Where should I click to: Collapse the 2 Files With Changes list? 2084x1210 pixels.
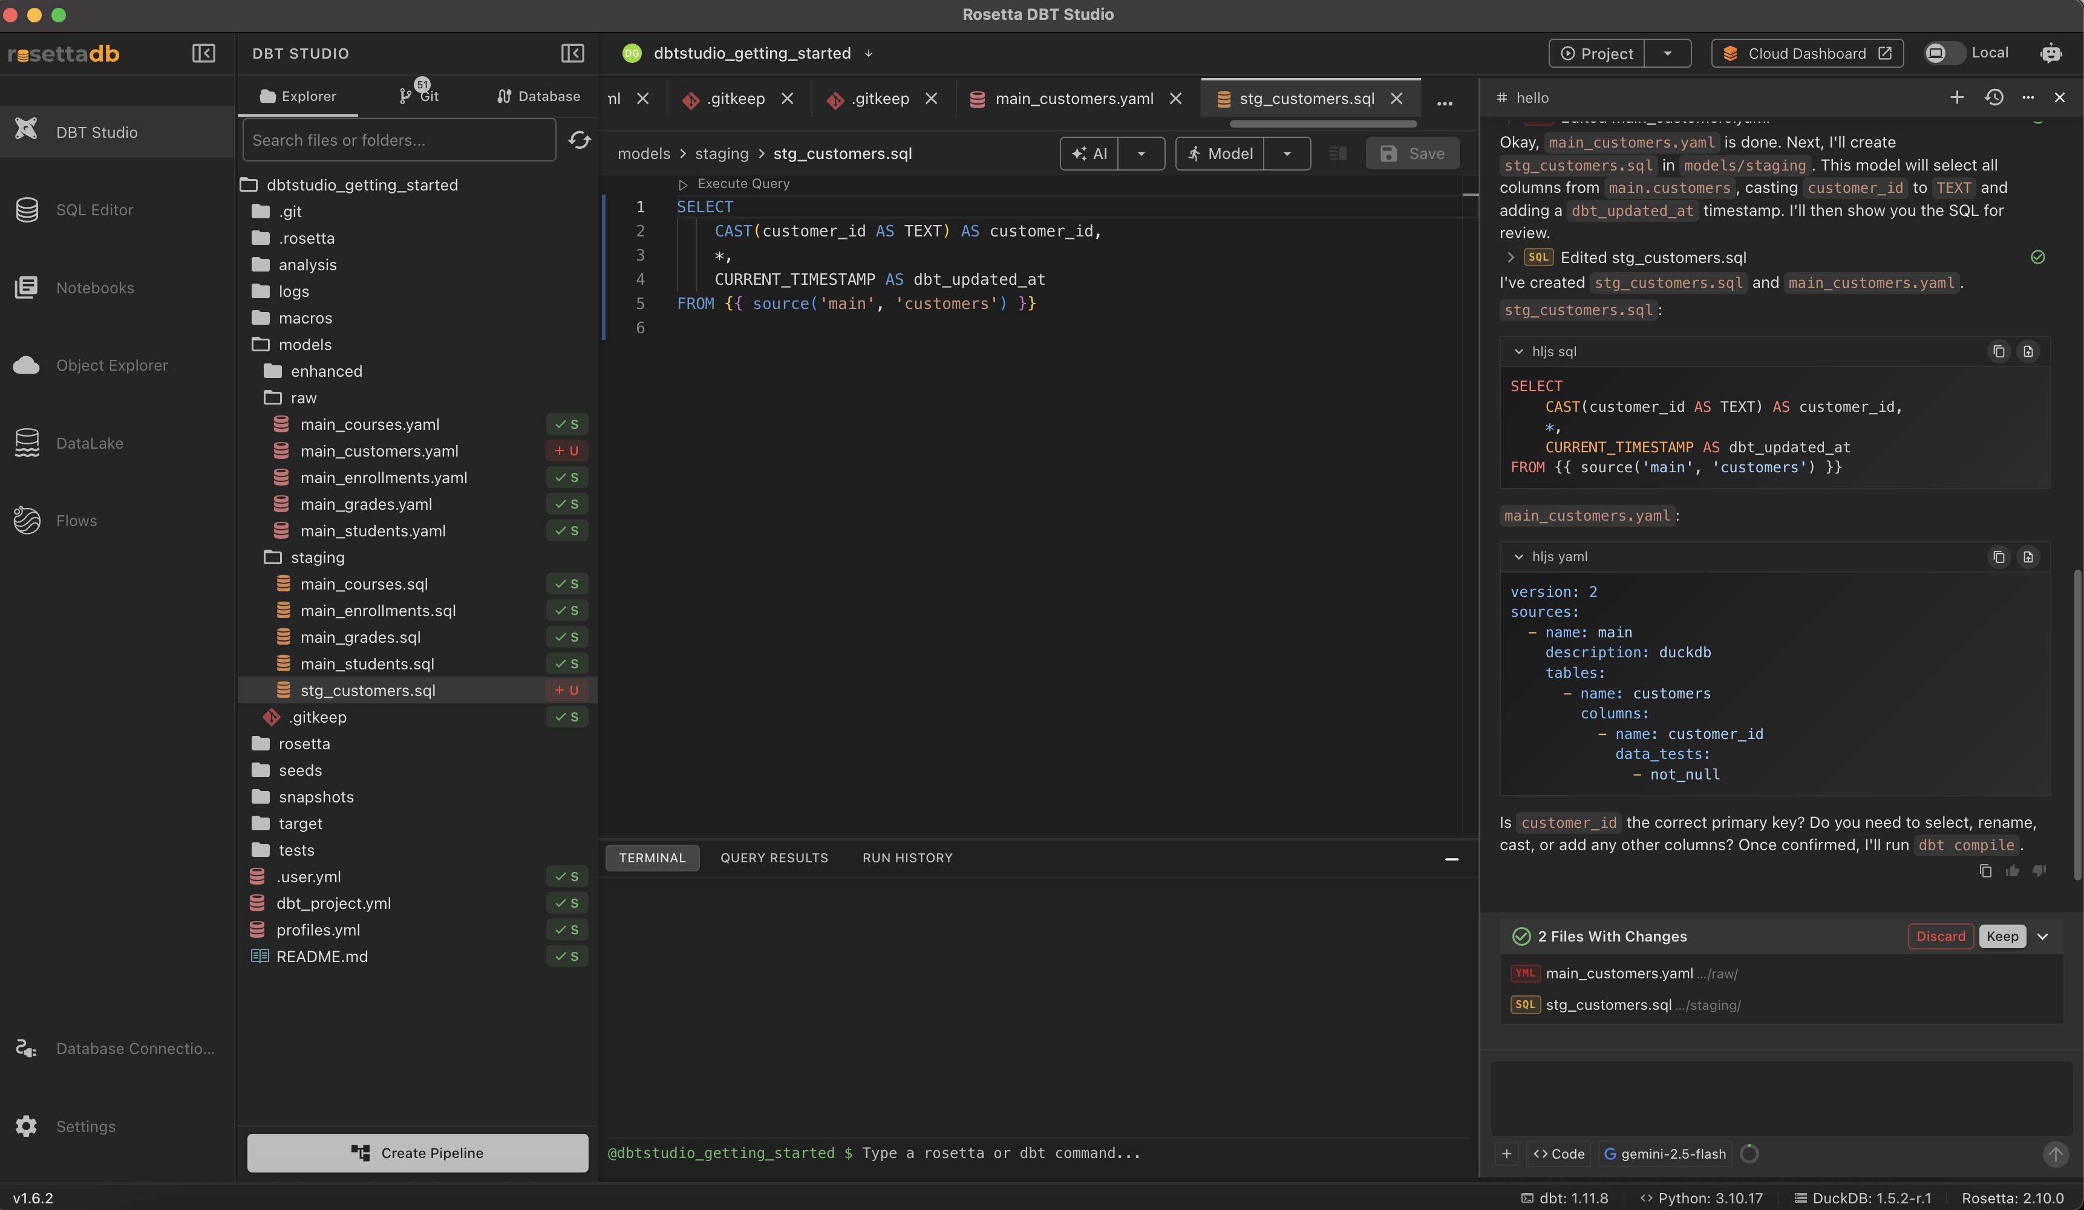(x=2043, y=937)
